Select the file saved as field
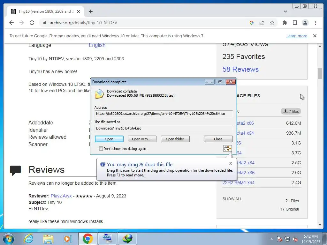This screenshot has width=327, height=245. coord(164,128)
